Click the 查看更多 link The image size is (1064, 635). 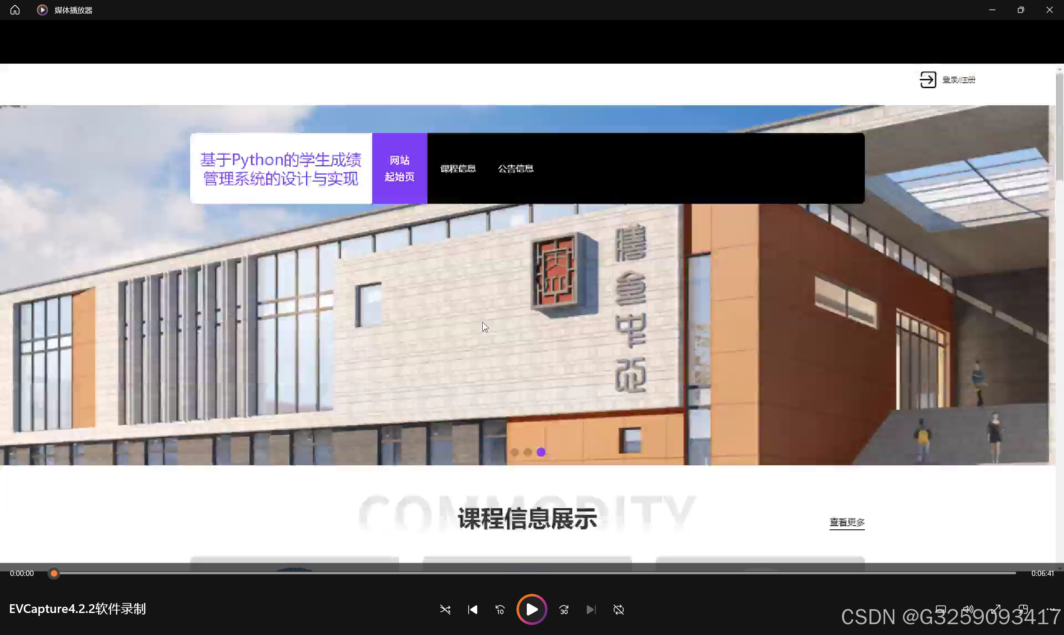coord(847,522)
